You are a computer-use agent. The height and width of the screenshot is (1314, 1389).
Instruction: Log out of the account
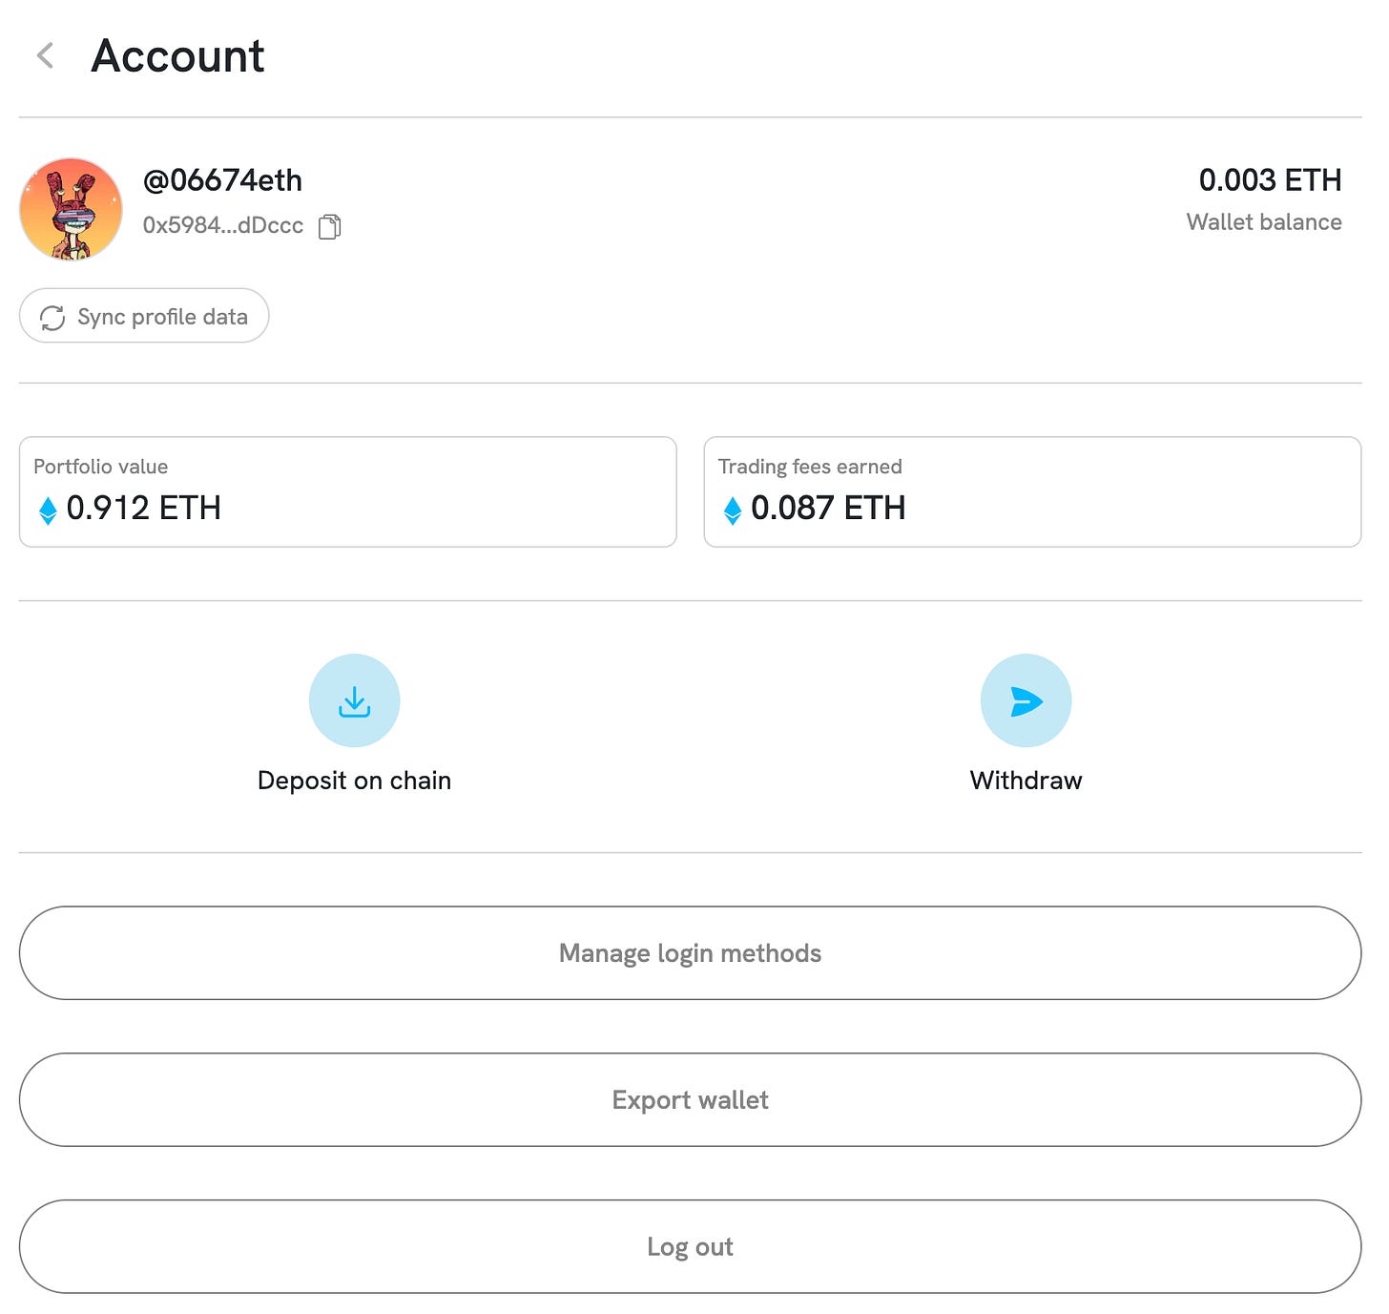(690, 1247)
